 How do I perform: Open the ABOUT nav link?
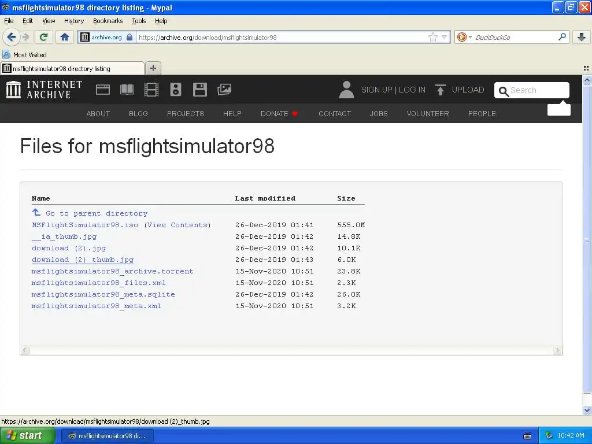[98, 114]
